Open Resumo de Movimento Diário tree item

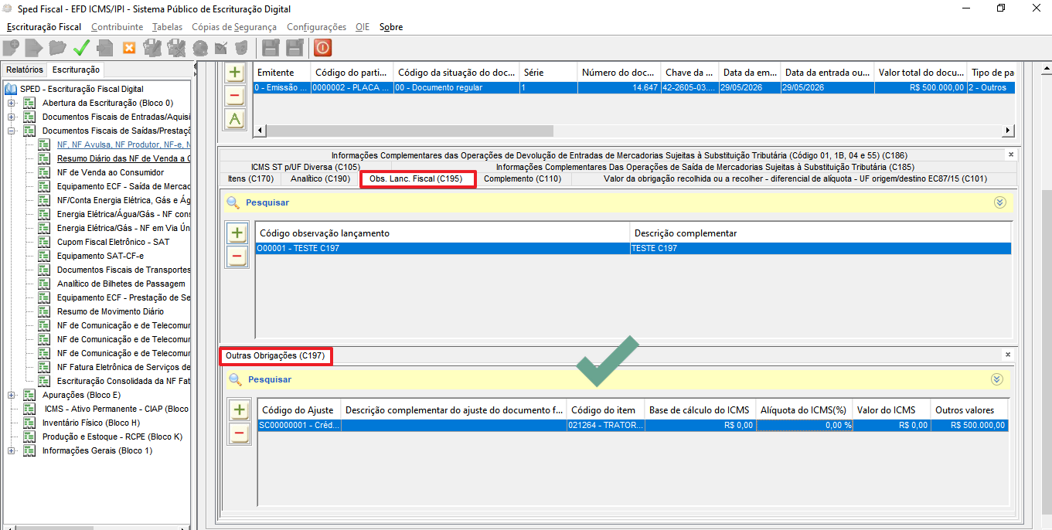(x=111, y=311)
